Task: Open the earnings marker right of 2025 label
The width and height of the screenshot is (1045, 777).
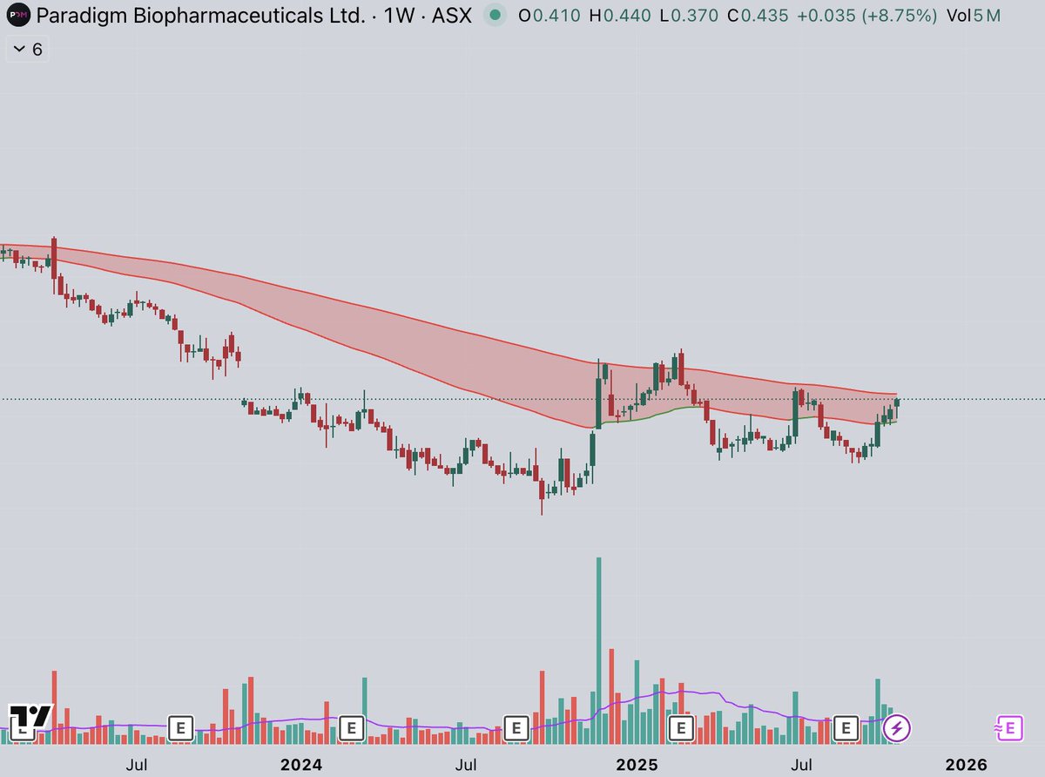Action: (680, 726)
